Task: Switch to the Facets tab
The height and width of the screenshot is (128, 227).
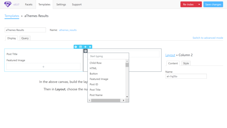Action: pos(29,4)
